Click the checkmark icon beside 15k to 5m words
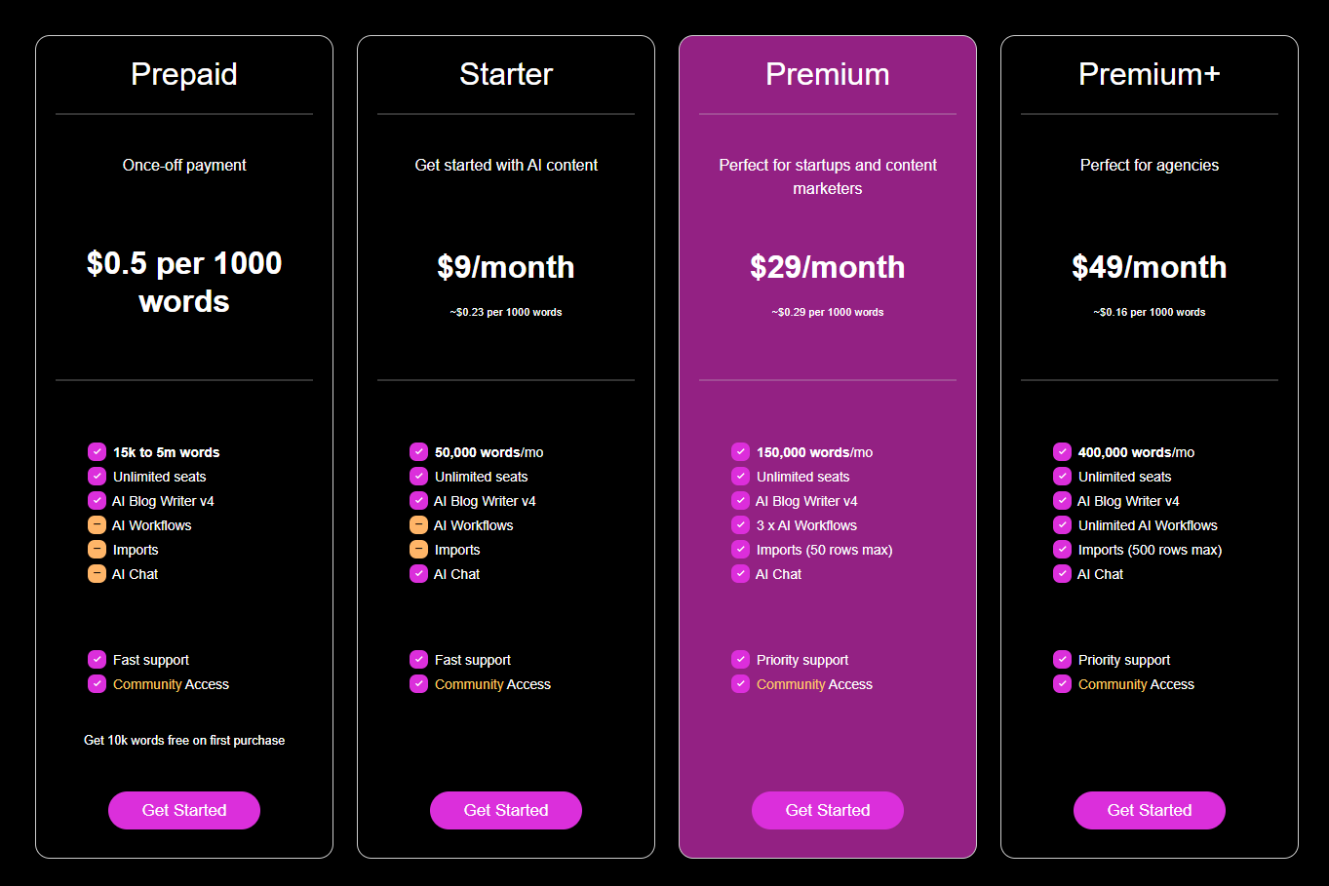Viewport: 1329px width, 886px height. click(97, 451)
